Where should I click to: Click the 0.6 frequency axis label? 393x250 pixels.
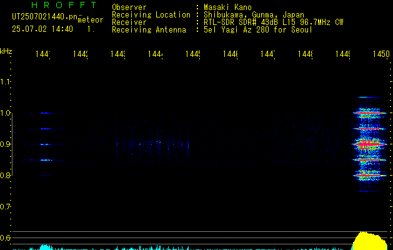(x=5, y=237)
